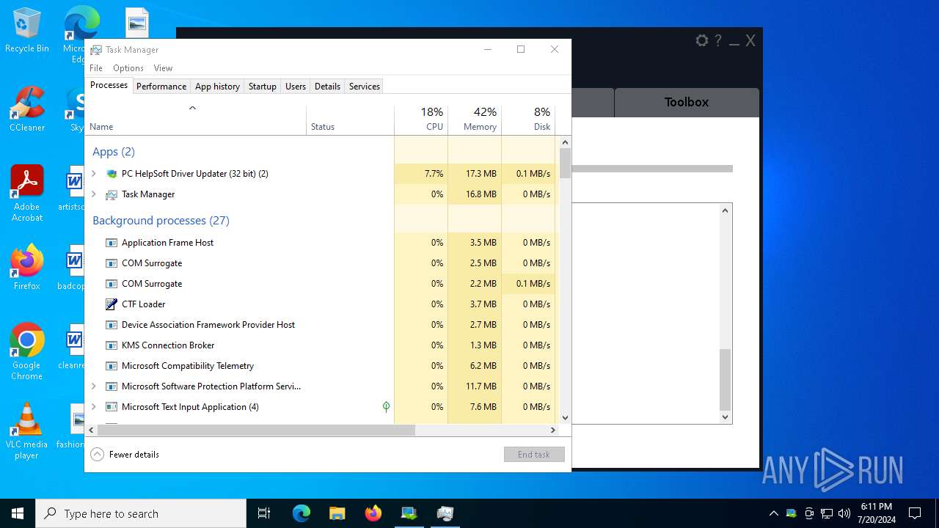Click the PC HelpSoft Driver Updater process icon
939x528 pixels.
pos(112,174)
